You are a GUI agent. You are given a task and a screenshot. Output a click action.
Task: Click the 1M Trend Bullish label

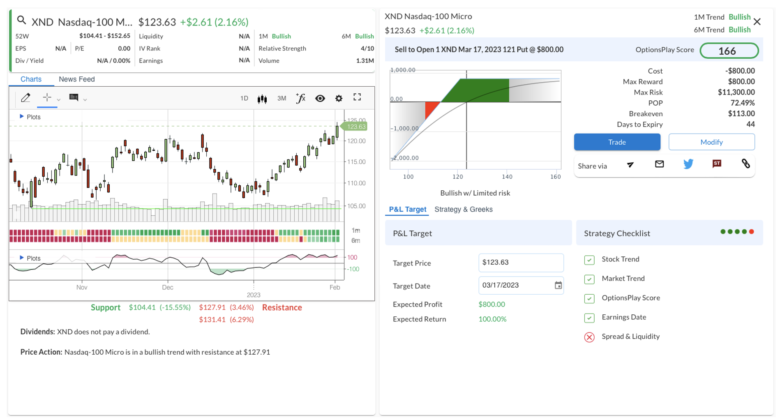[x=722, y=17]
